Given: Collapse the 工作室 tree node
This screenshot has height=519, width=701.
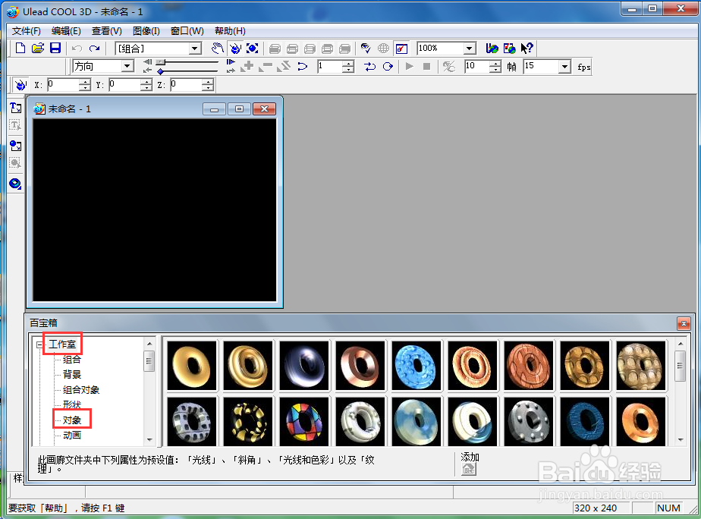Looking at the screenshot, I should coord(39,344).
